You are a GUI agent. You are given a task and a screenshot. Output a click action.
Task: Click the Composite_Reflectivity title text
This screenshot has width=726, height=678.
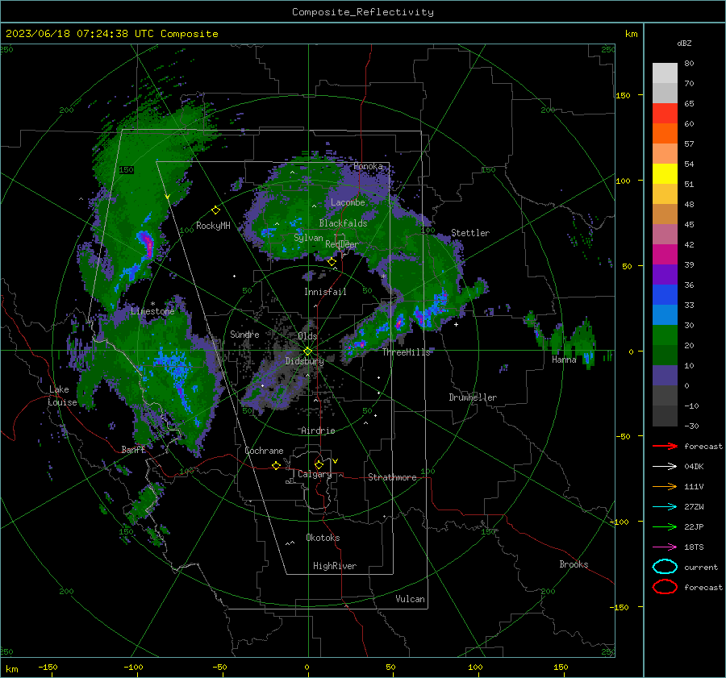[x=362, y=12]
